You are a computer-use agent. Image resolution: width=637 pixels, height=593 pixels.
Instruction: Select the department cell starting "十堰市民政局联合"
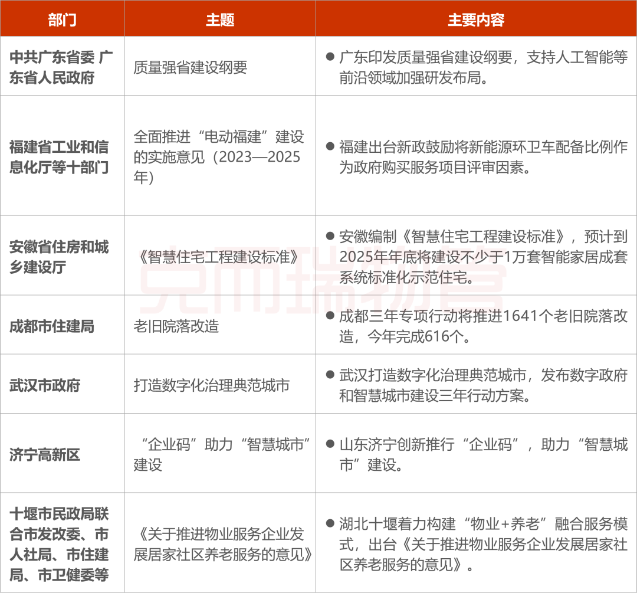(x=62, y=543)
